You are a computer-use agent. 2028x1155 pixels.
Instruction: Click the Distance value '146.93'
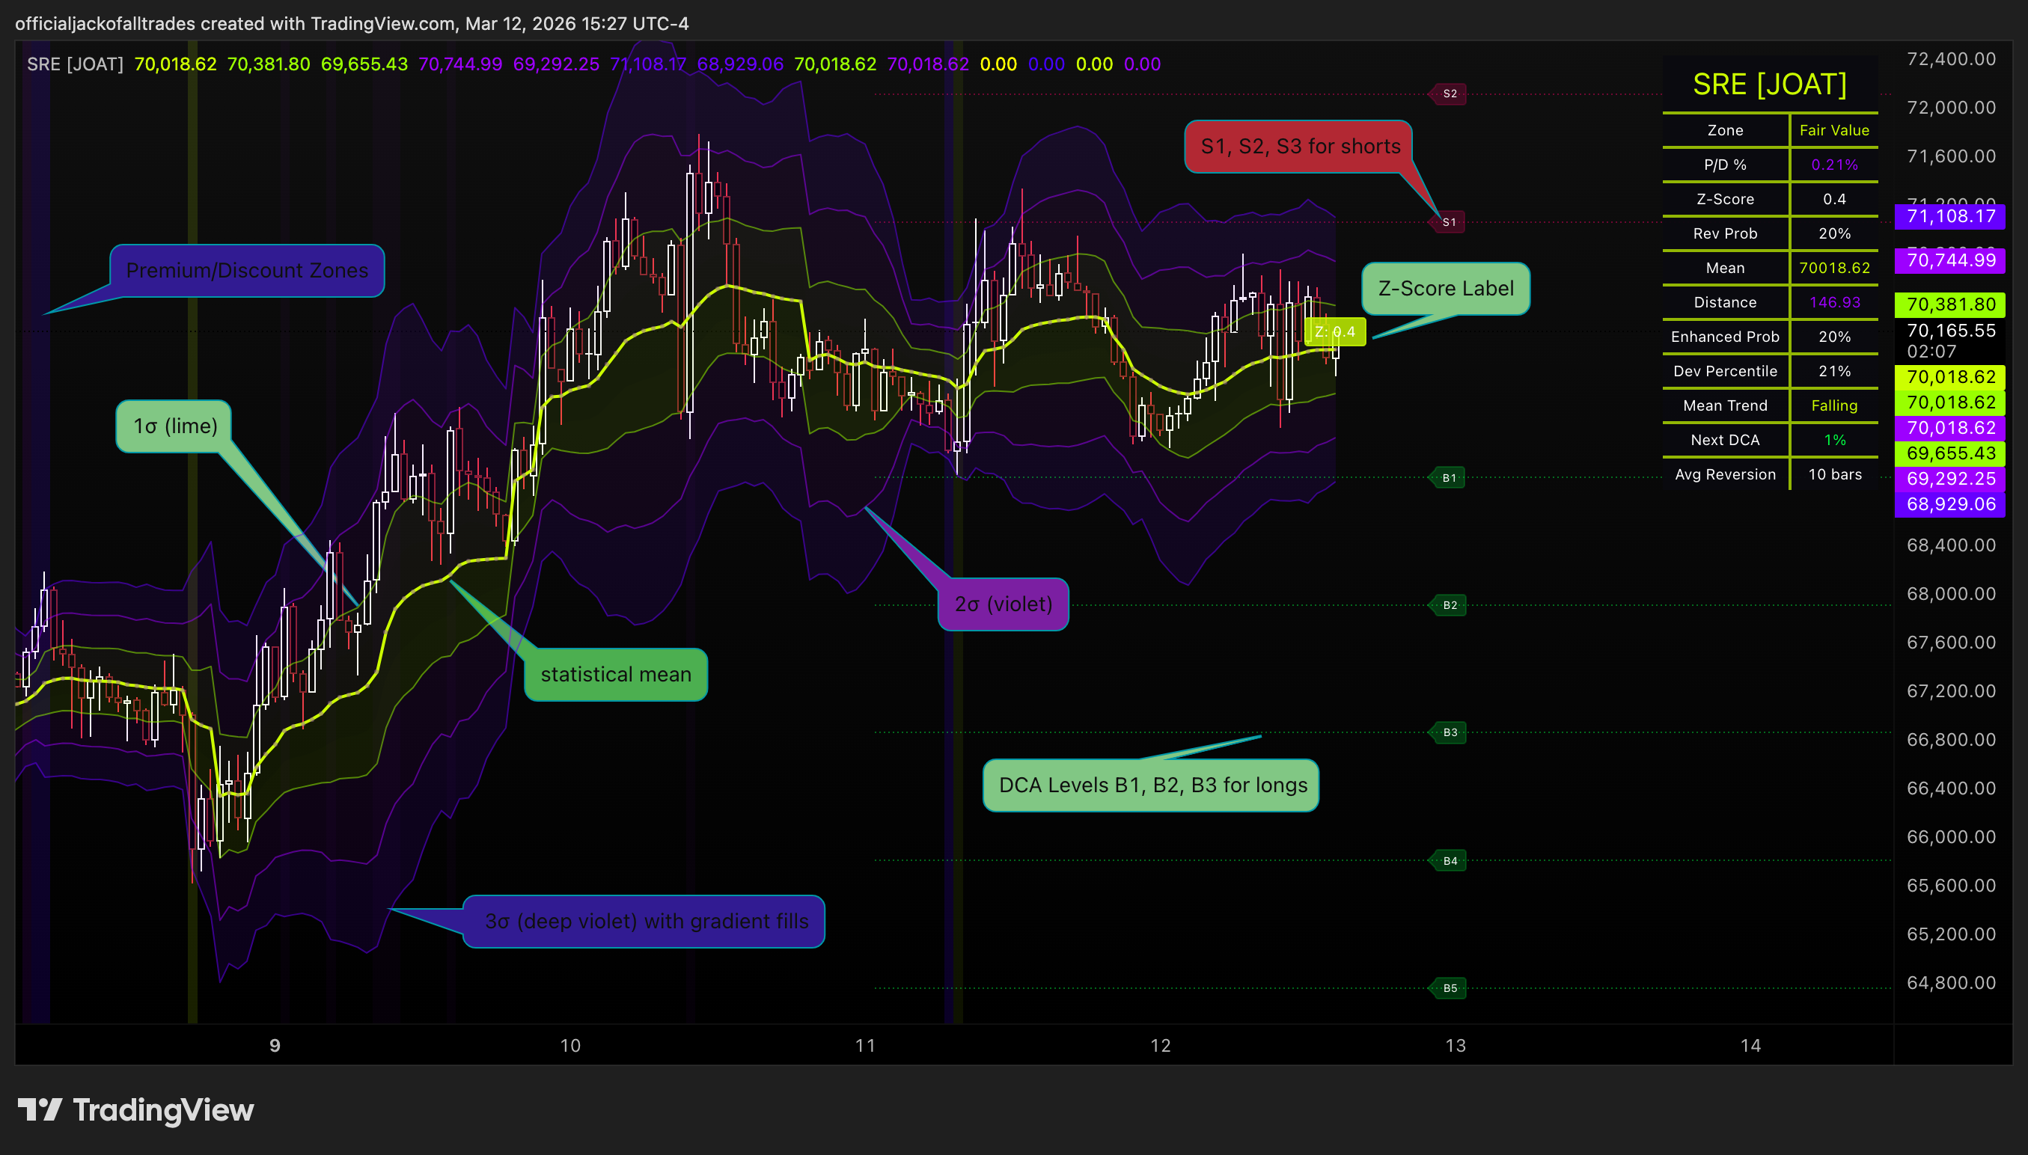pos(1833,302)
